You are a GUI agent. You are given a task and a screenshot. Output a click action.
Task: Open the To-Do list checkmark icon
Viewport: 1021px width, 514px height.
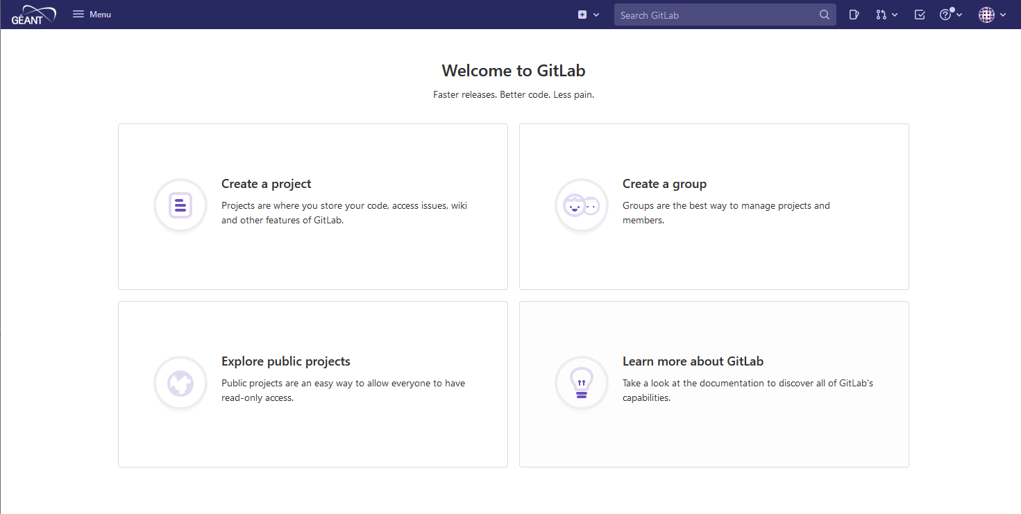920,15
